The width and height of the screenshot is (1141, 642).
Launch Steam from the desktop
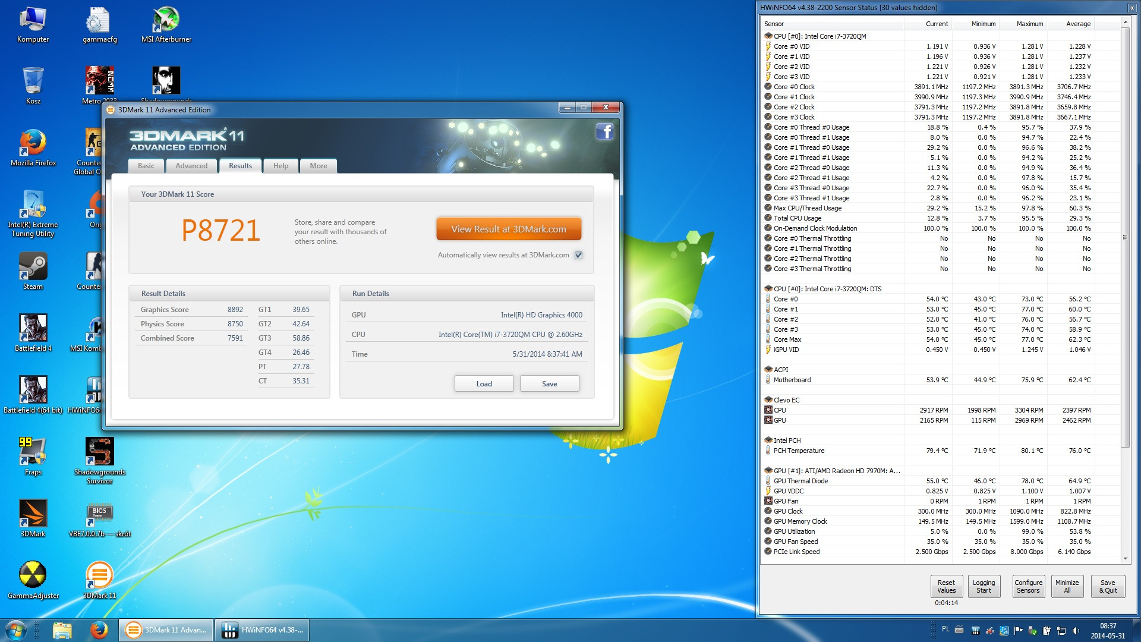33,272
